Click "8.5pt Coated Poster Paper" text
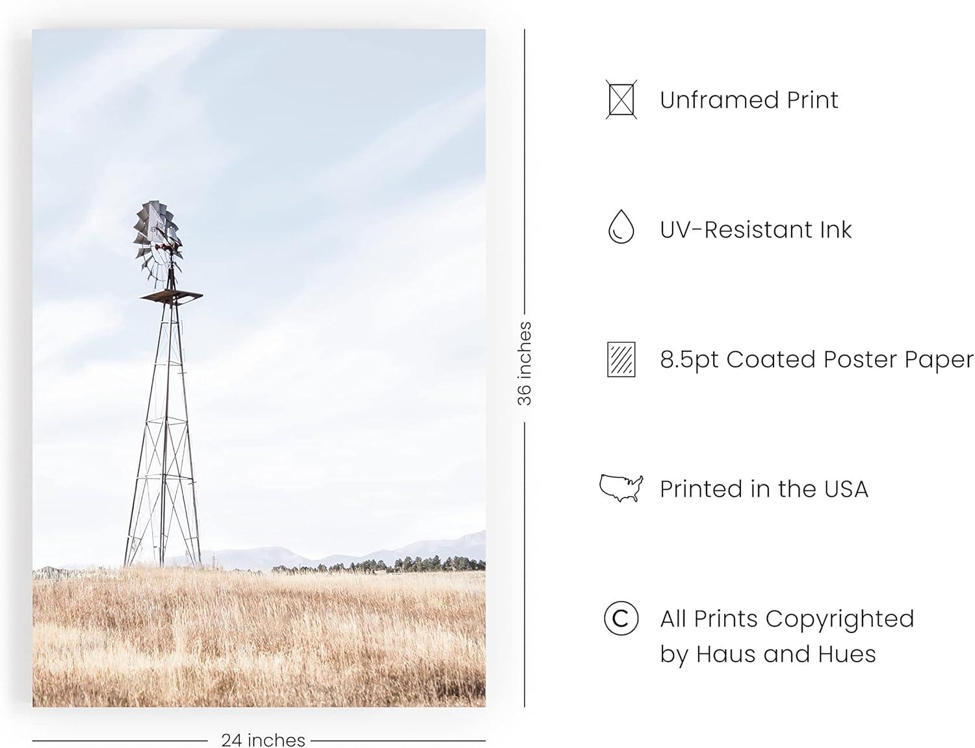The image size is (975, 748). (x=816, y=359)
